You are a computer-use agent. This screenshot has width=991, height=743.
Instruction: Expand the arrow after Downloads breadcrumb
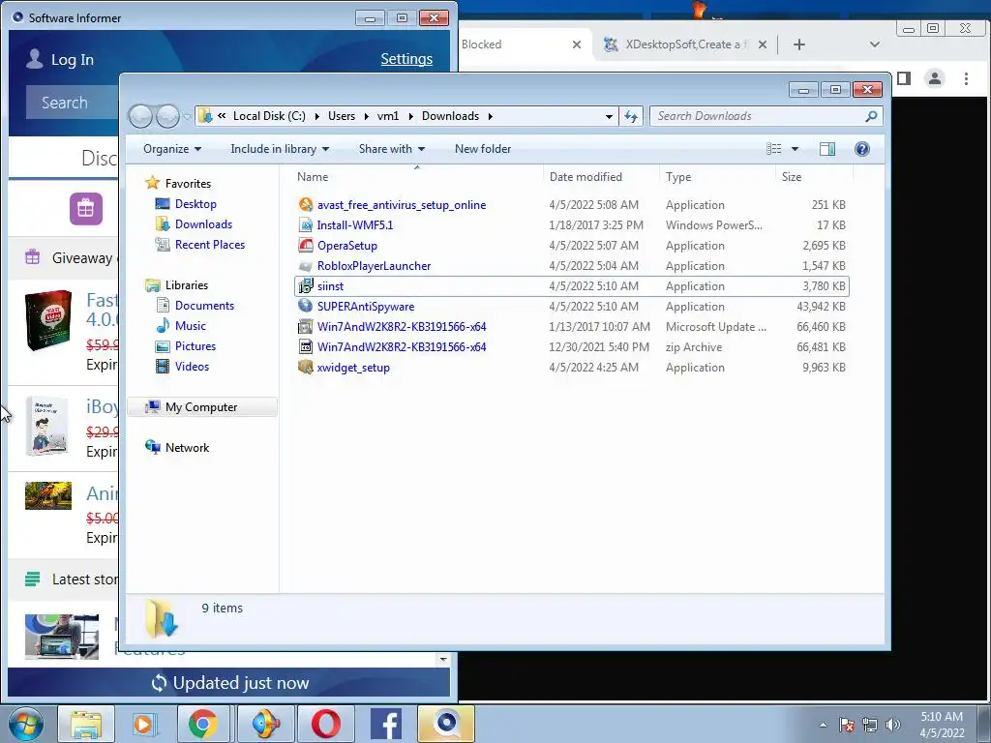tap(491, 116)
